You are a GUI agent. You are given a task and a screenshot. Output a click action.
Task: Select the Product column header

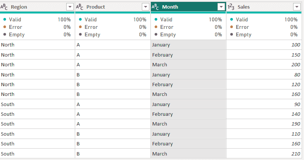112,7
